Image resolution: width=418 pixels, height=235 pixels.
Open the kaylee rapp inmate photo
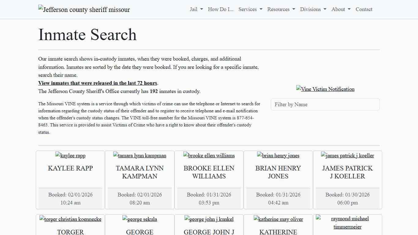70,155
